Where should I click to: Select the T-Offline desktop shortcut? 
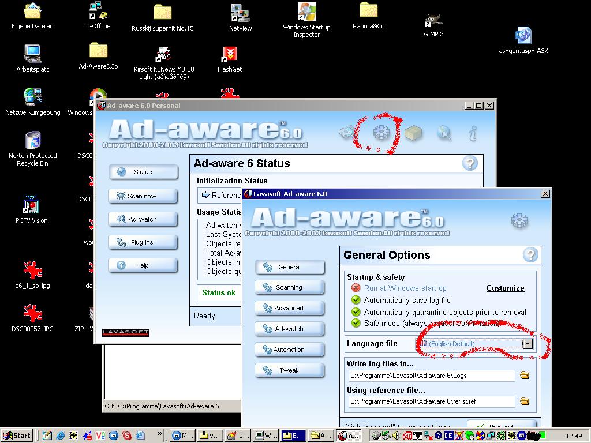coord(98,16)
